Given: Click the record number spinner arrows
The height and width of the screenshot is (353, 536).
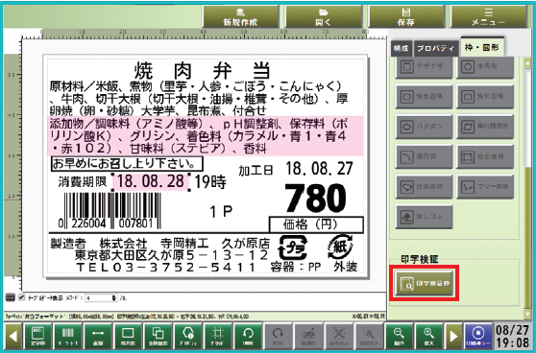Looking at the screenshot, I should coord(114,298).
